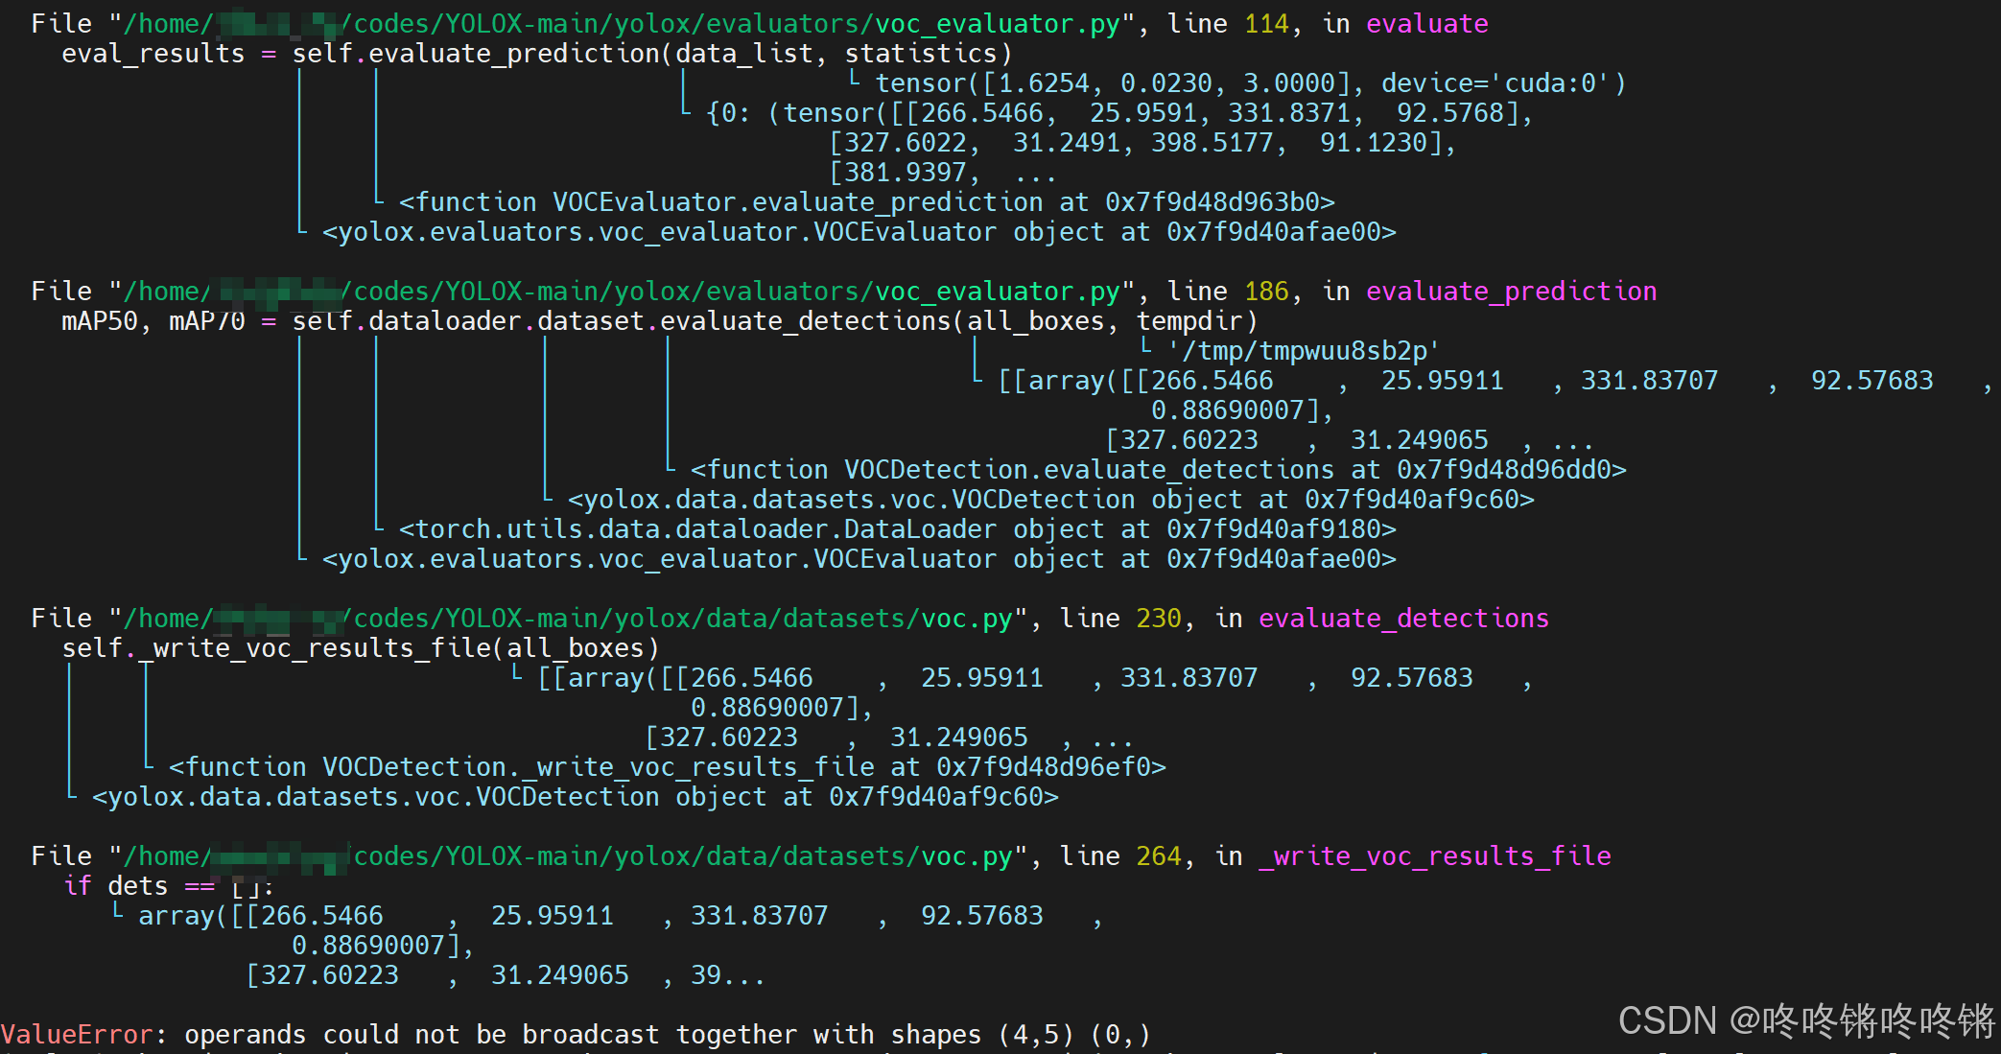Viewport: 2001px width, 1054px height.
Task: Click the eval_results assignment code line
Action: [536, 53]
